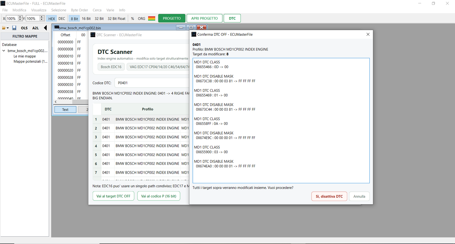Toggle ORG original values view
This screenshot has width=455, height=244.
tap(141, 18)
